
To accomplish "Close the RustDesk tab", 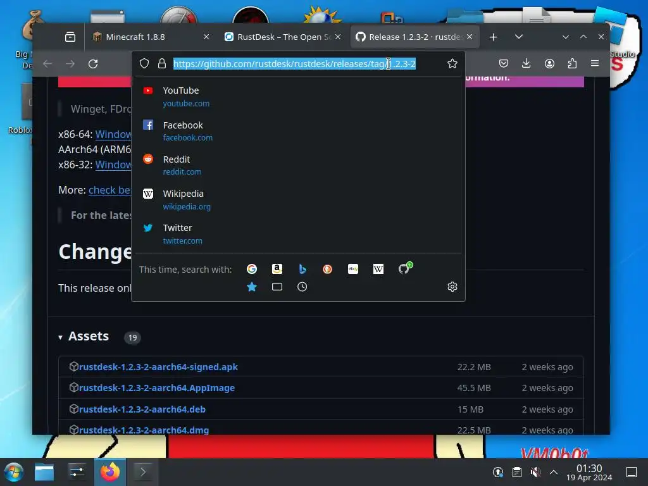I will point(338,37).
